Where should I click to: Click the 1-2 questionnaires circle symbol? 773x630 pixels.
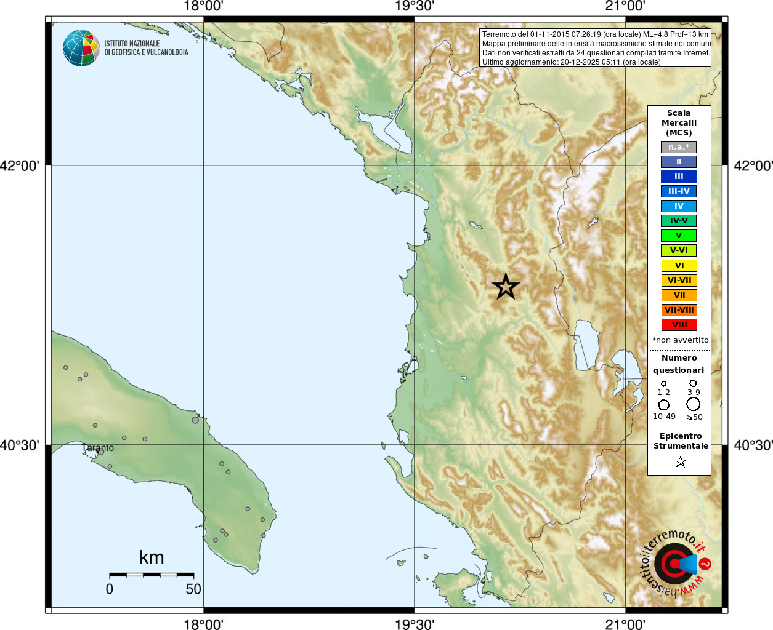pos(663,384)
